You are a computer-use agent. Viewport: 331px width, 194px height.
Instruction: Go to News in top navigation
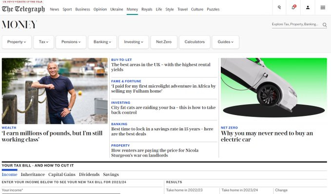pos(55,9)
